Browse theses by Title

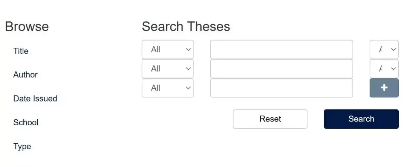point(21,51)
